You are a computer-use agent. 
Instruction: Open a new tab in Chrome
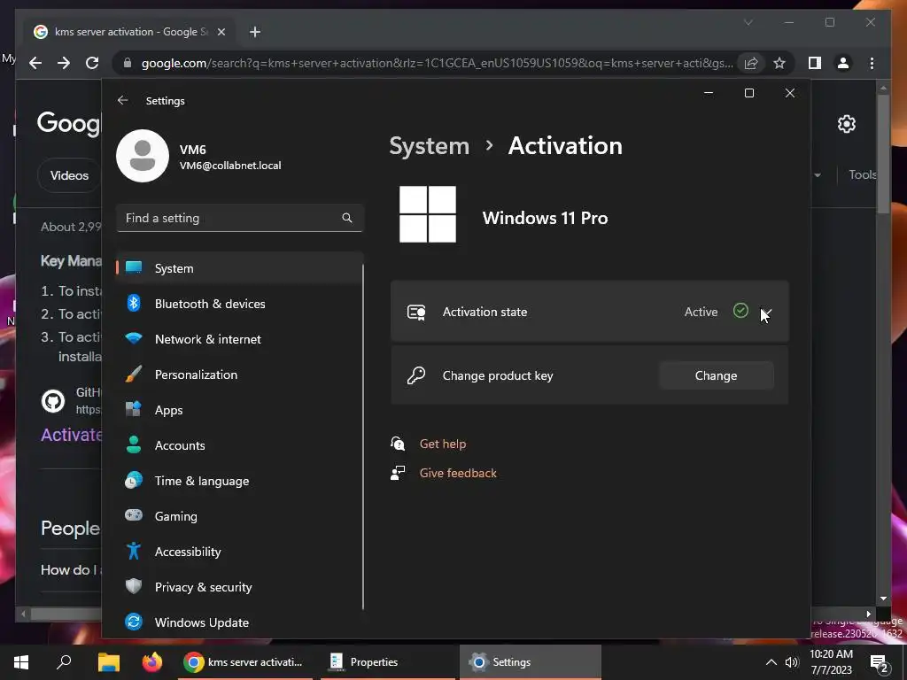click(x=255, y=32)
